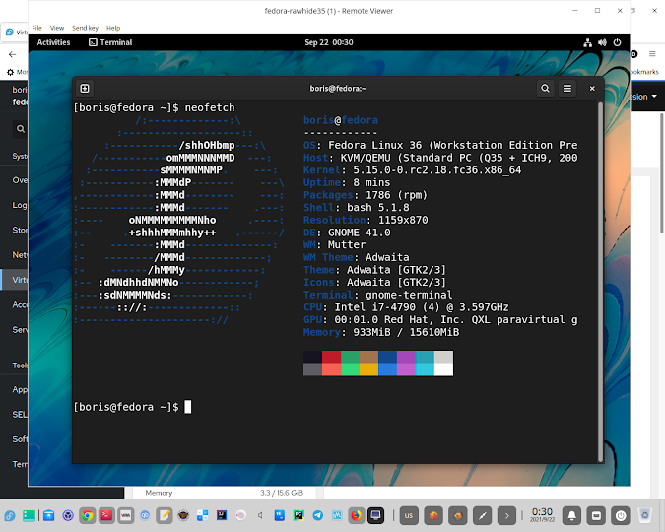665x532 pixels.
Task: Open the Send key menu in Remote Viewer
Action: (x=85, y=28)
